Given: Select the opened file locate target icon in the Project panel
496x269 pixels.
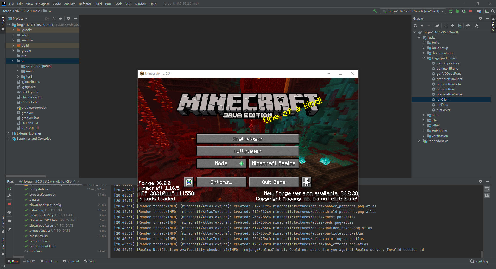Looking at the screenshot, I should (x=47, y=18).
